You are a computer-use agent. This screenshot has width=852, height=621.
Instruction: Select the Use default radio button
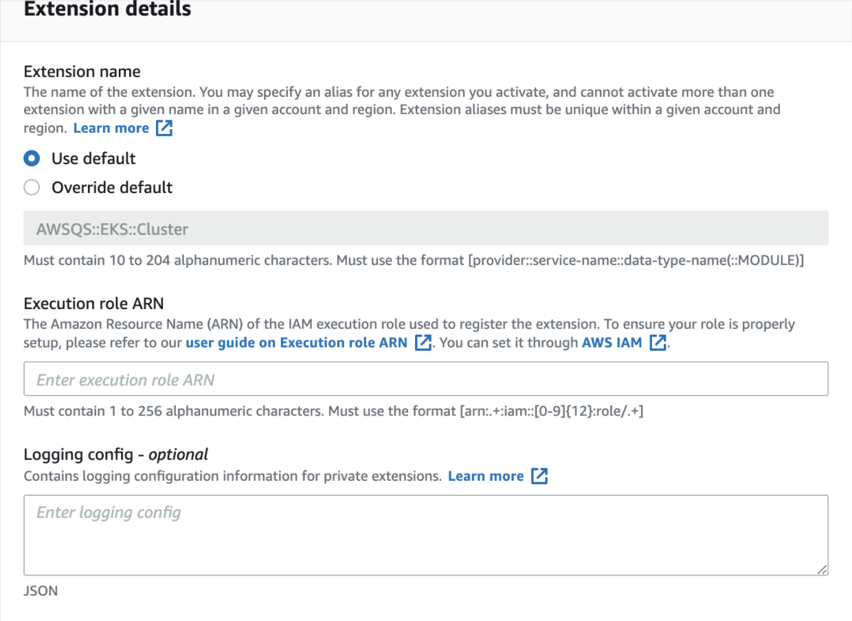click(x=31, y=158)
